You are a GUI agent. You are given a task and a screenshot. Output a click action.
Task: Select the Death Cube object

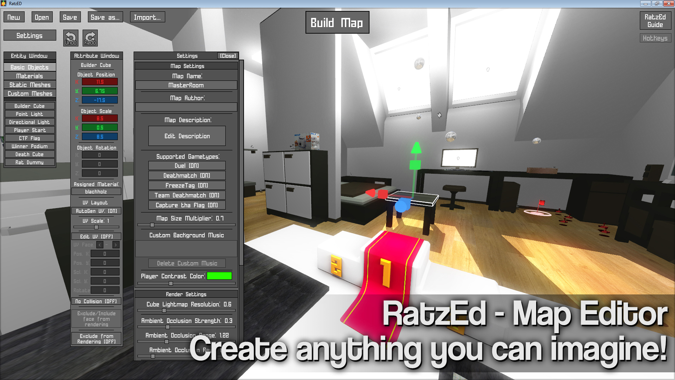point(30,154)
